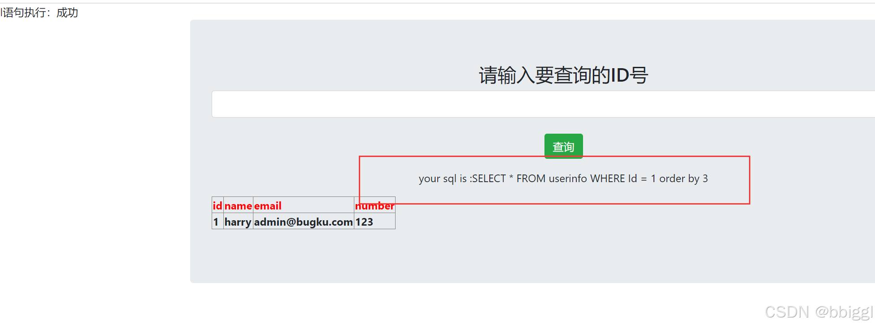Click the green 查询 button
This screenshot has height=327, width=875.
[x=563, y=146]
